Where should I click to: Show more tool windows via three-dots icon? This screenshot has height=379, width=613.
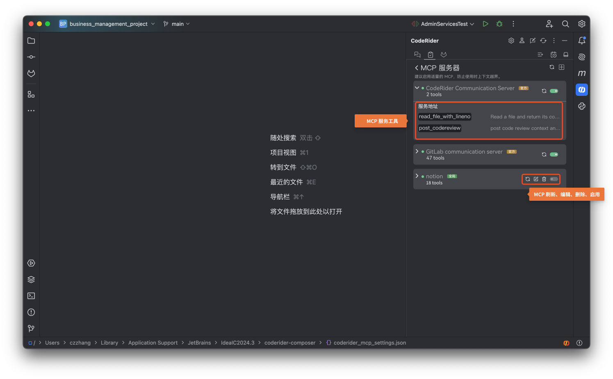(31, 111)
